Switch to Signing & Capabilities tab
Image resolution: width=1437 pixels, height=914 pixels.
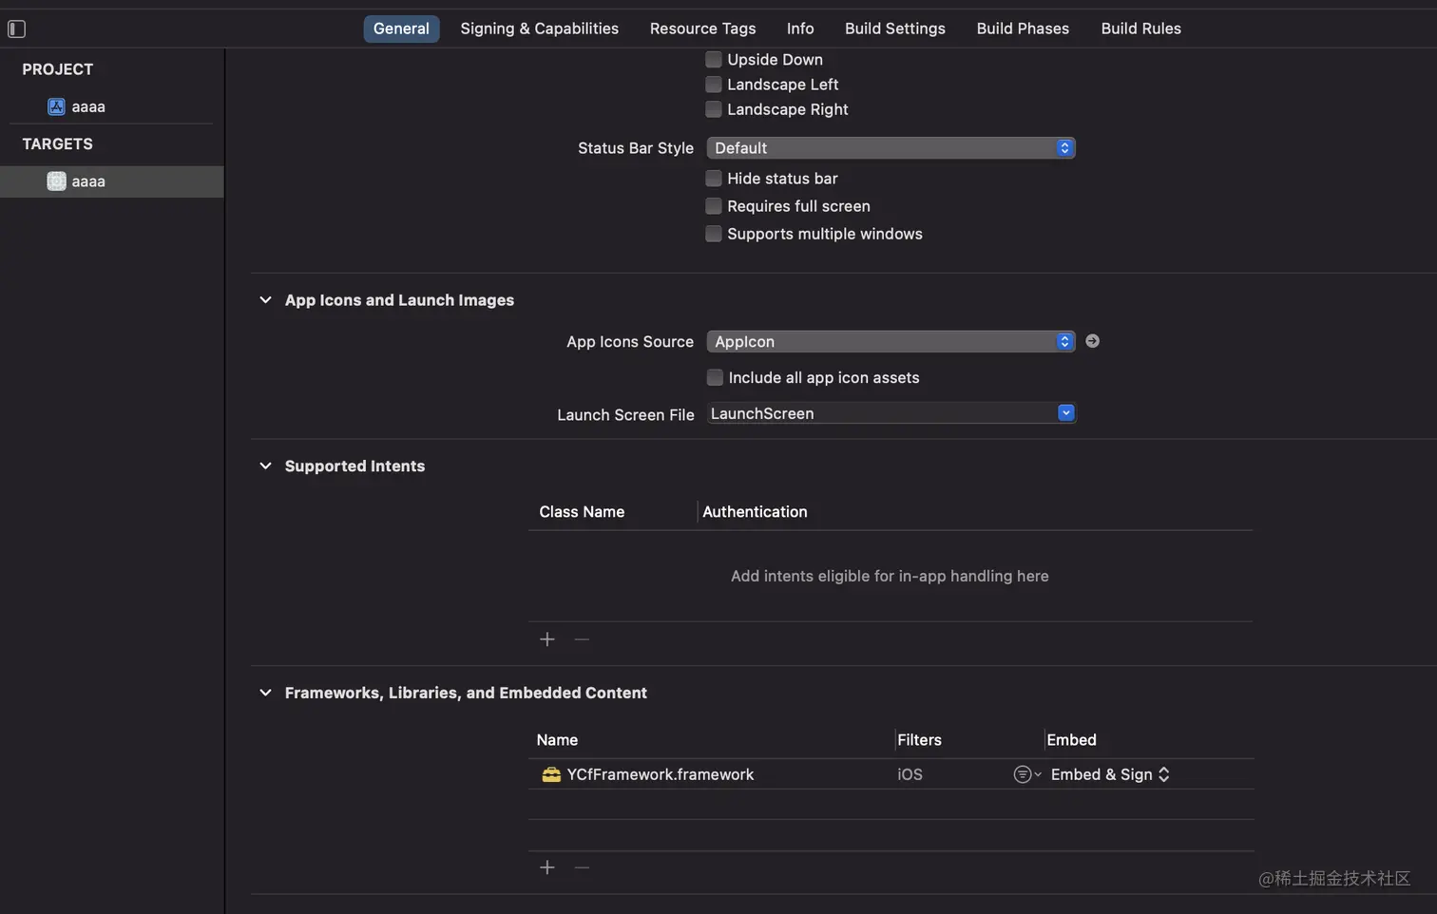click(539, 29)
